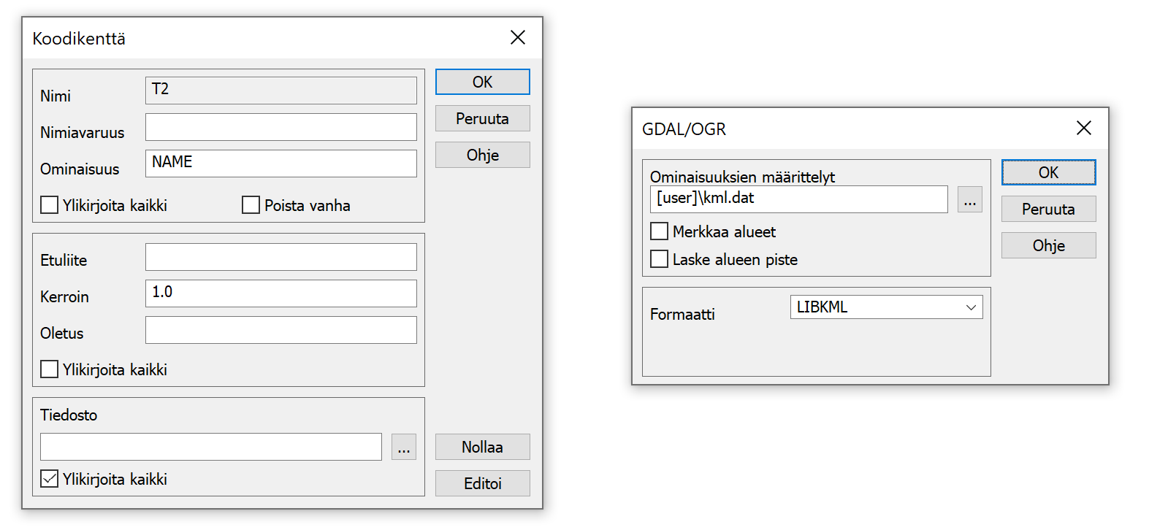Check the Laske alueen piste option

click(660, 259)
